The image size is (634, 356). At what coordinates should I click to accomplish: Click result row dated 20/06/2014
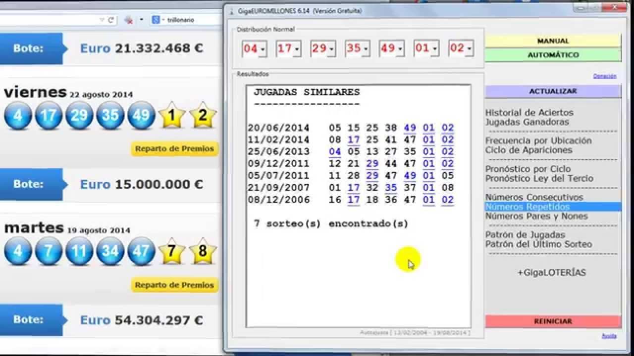point(351,128)
